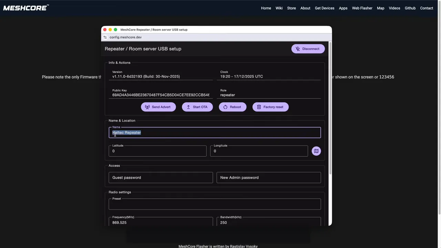The image size is (441, 248).
Task: Click the Latitude input field
Action: point(157,151)
